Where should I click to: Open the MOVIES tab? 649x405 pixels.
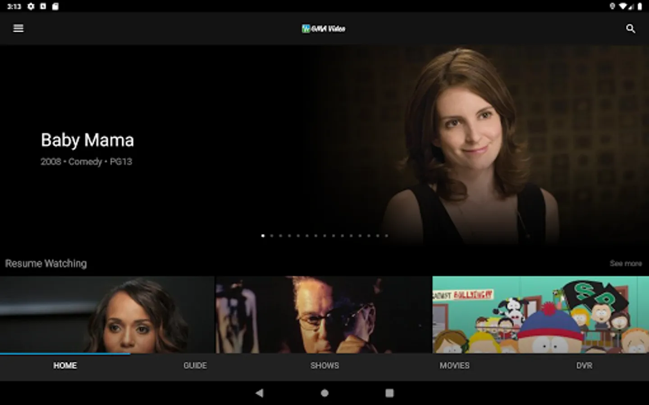click(x=454, y=365)
